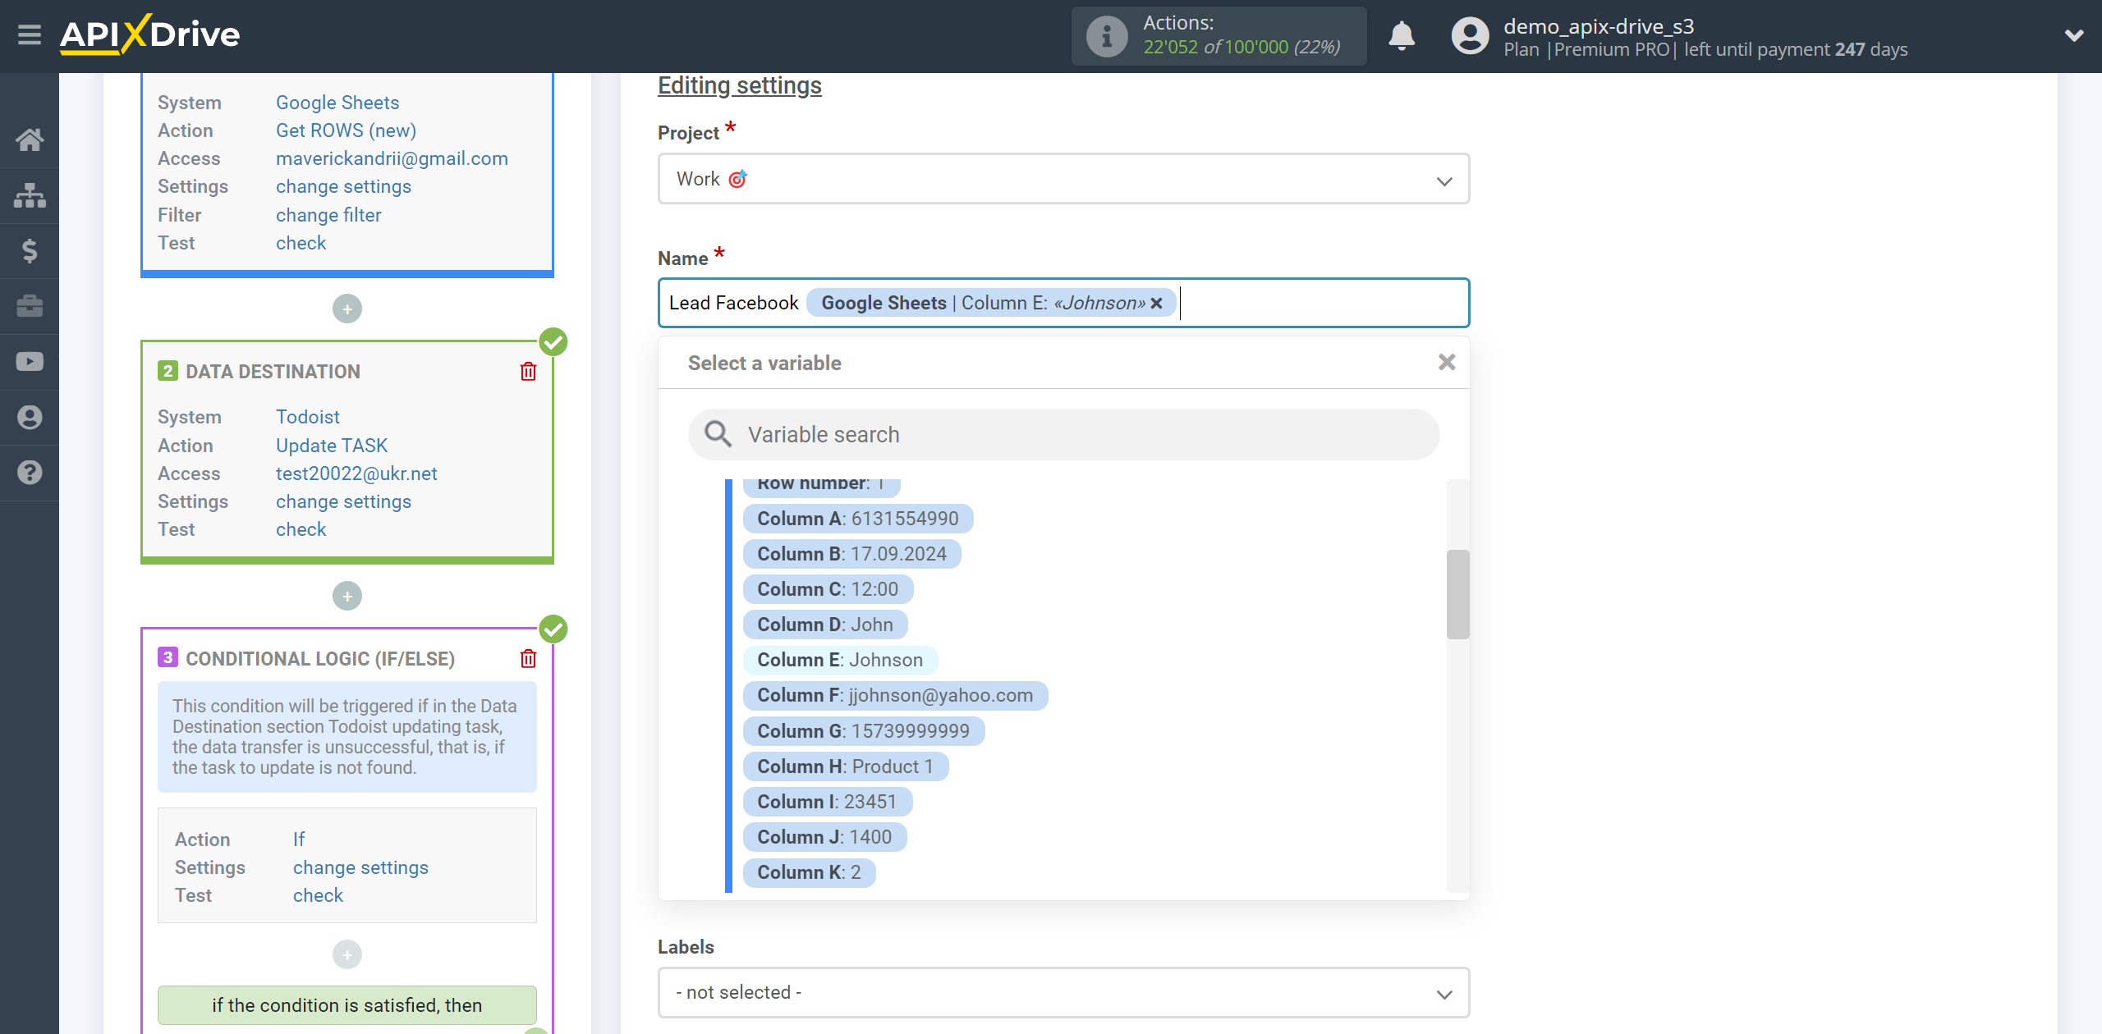Click change settings for Google Sheets
This screenshot has width=2102, height=1034.
tap(343, 186)
